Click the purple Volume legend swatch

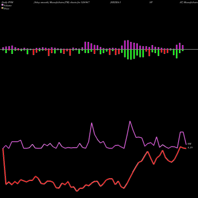(x=2, y=5)
